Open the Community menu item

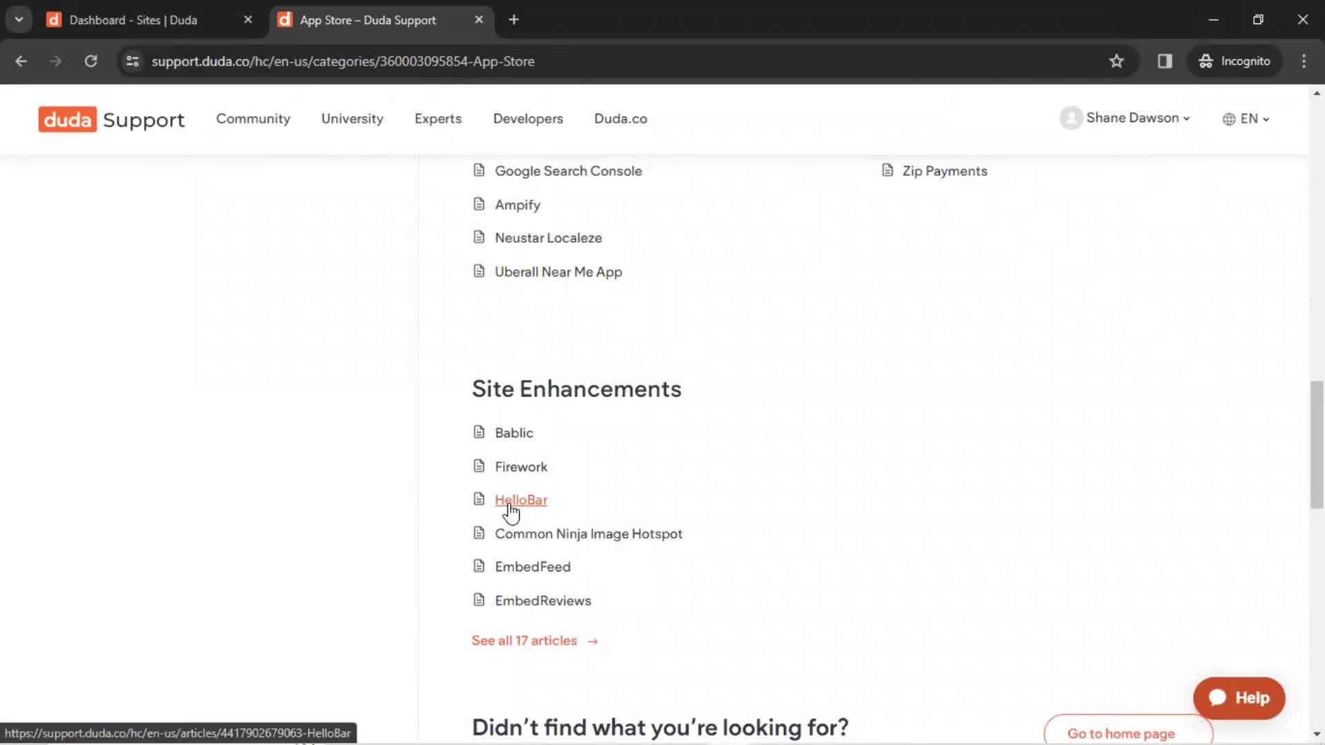coord(253,119)
